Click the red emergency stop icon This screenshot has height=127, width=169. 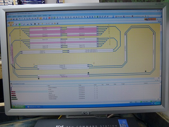pos(49,18)
